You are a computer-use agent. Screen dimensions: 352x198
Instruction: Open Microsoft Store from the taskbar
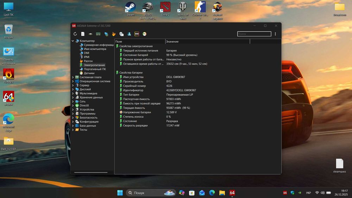192,193
